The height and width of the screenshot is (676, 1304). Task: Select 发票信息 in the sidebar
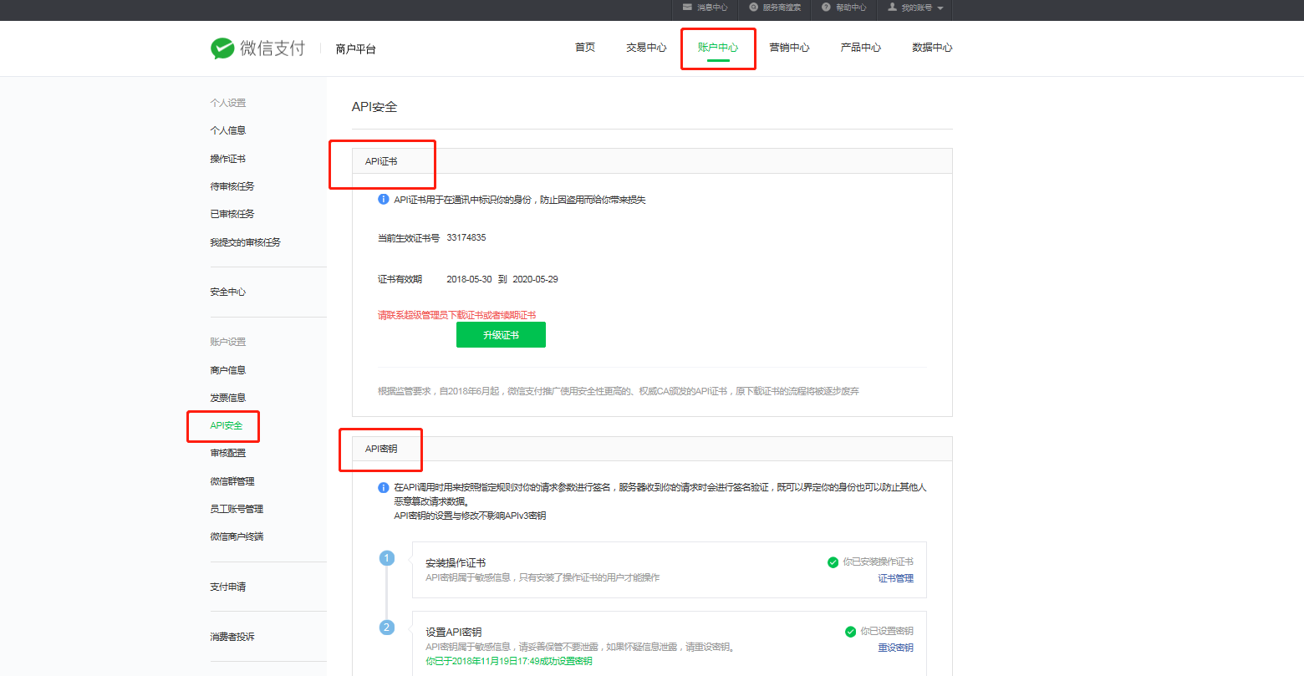(228, 398)
